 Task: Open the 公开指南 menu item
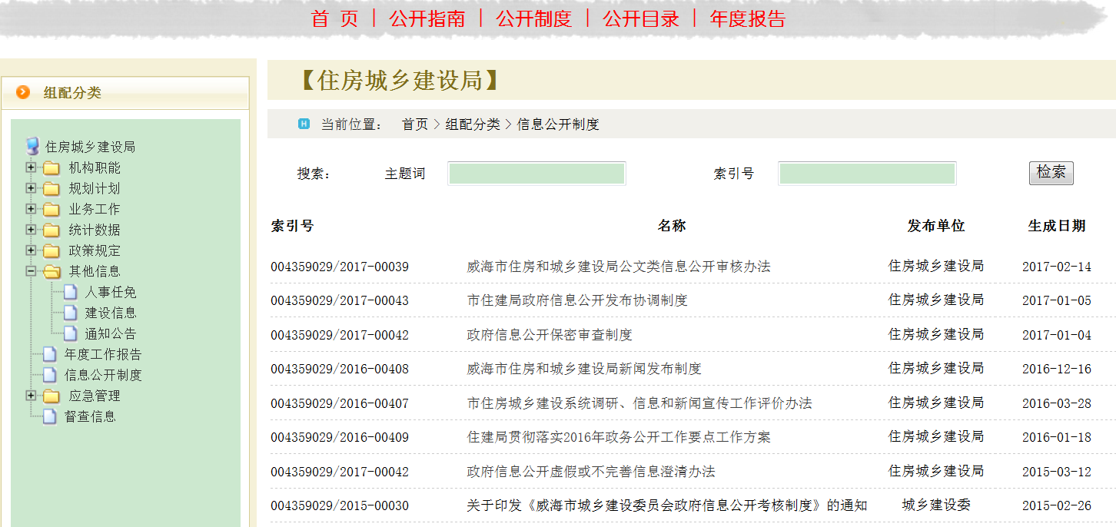coord(427,19)
